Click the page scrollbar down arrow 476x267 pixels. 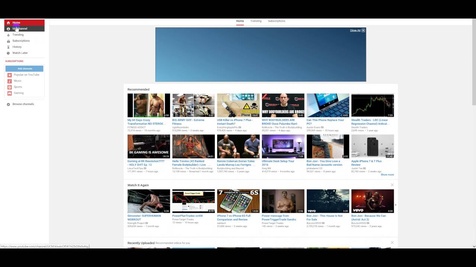tap(474, 246)
